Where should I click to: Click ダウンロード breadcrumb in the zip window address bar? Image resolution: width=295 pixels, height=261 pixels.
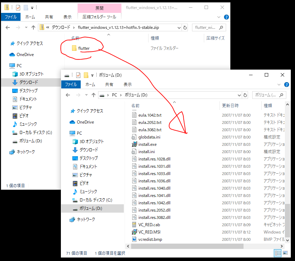pos(61,27)
